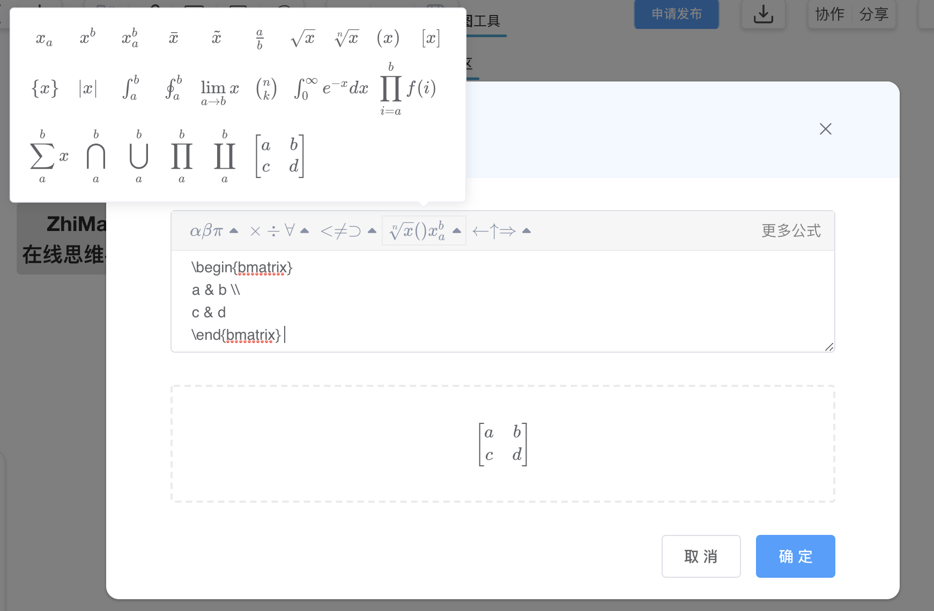Insert the fraction a over b template

[x=260, y=39]
